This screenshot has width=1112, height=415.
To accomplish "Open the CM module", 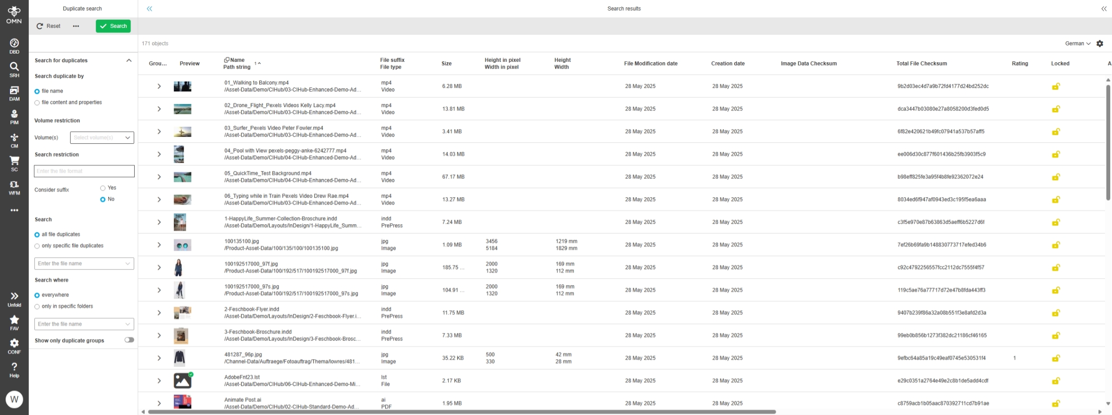I will tap(14, 140).
